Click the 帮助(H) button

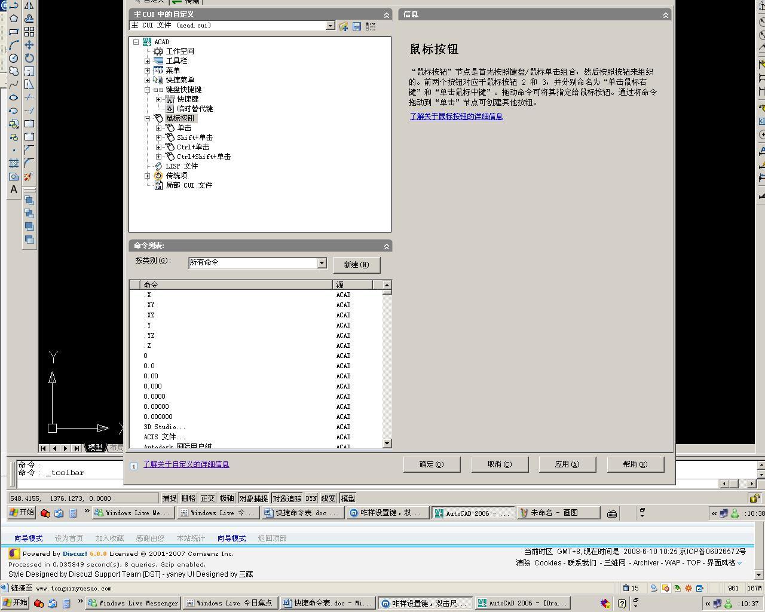(x=635, y=464)
